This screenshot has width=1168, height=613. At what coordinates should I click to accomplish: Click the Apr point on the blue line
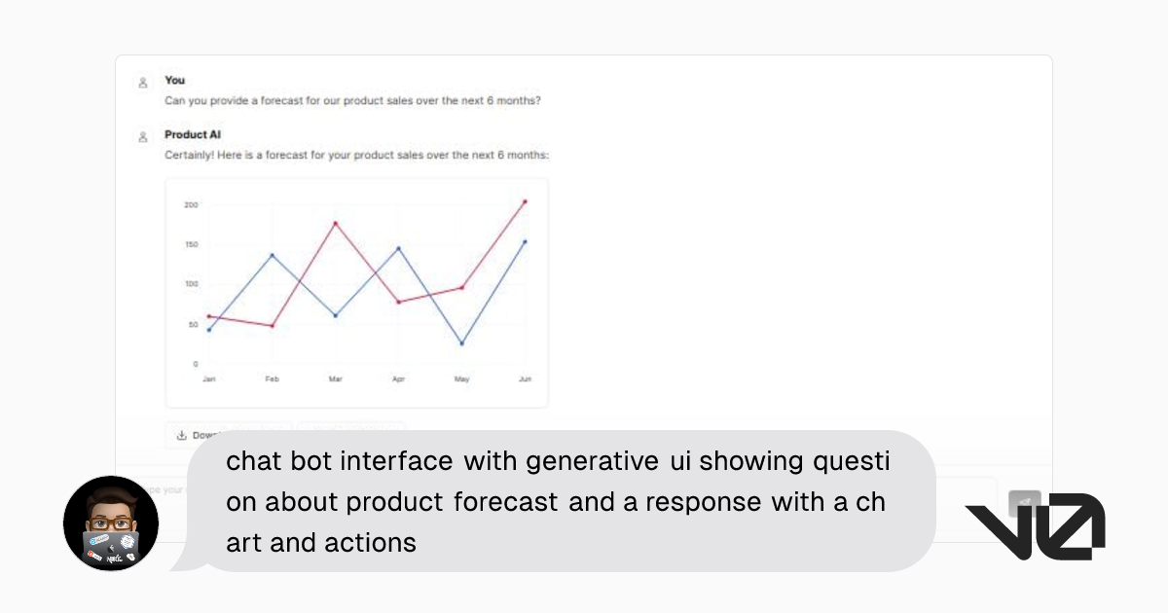coord(398,248)
